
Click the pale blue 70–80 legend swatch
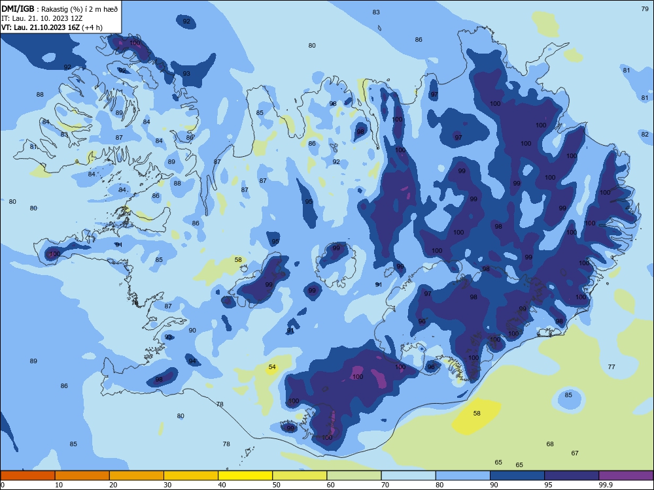pos(408,476)
